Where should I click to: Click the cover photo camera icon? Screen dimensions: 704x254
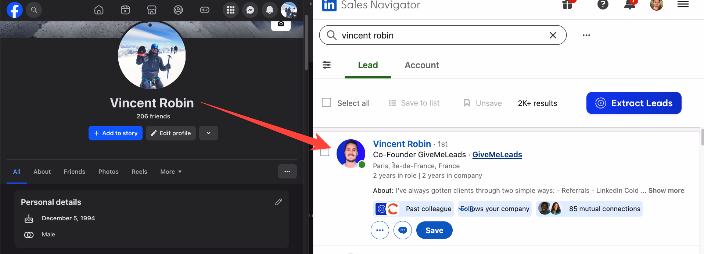[281, 25]
